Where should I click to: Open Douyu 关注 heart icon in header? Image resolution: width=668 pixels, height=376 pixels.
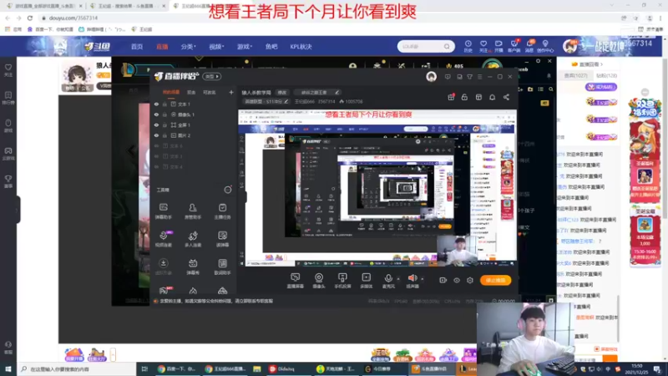click(x=483, y=46)
